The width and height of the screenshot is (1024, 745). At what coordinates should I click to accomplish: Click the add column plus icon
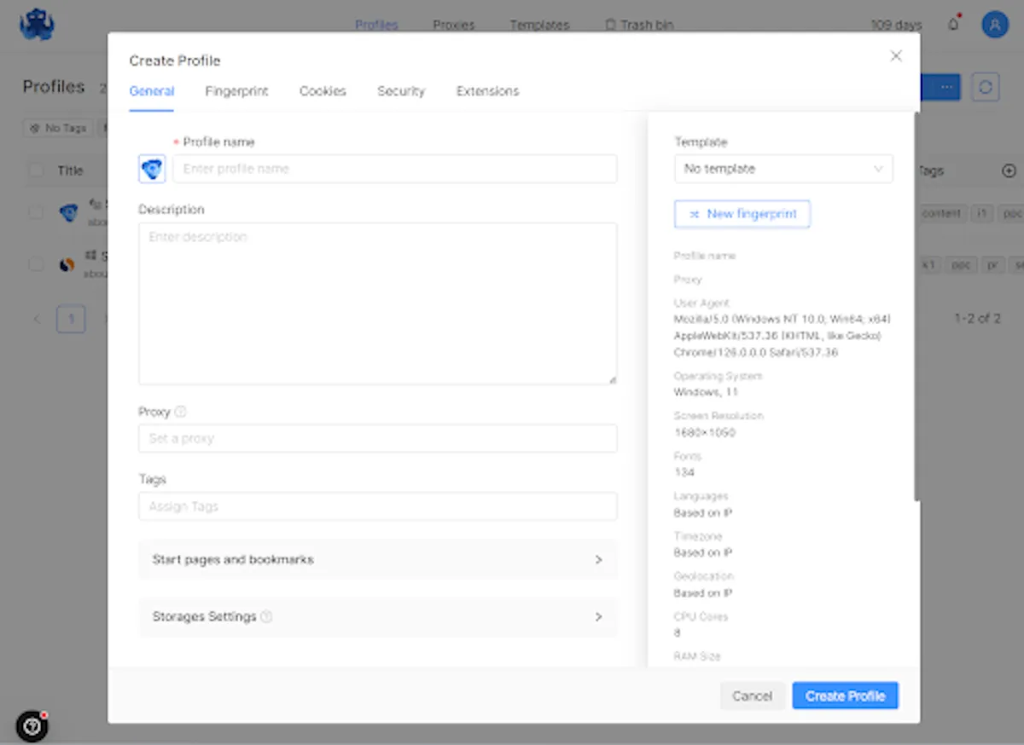coord(1008,170)
